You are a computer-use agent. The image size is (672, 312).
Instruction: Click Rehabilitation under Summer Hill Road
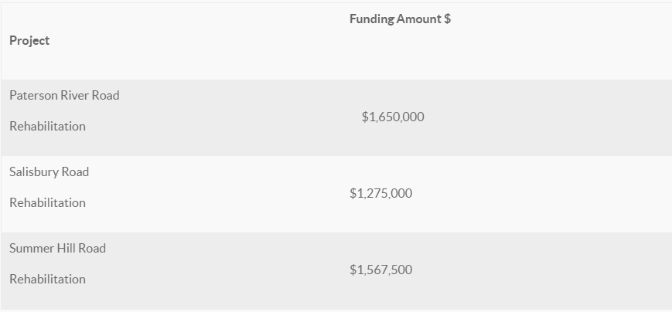48,279
